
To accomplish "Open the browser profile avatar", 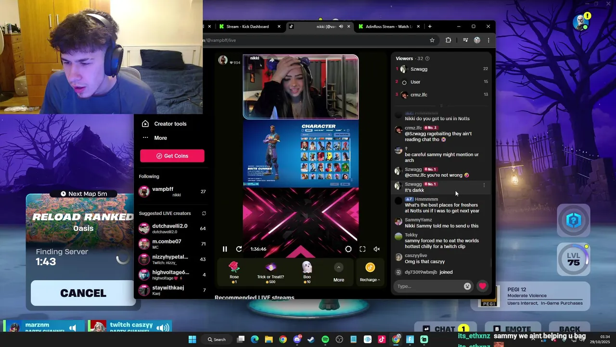I will pos(477,40).
